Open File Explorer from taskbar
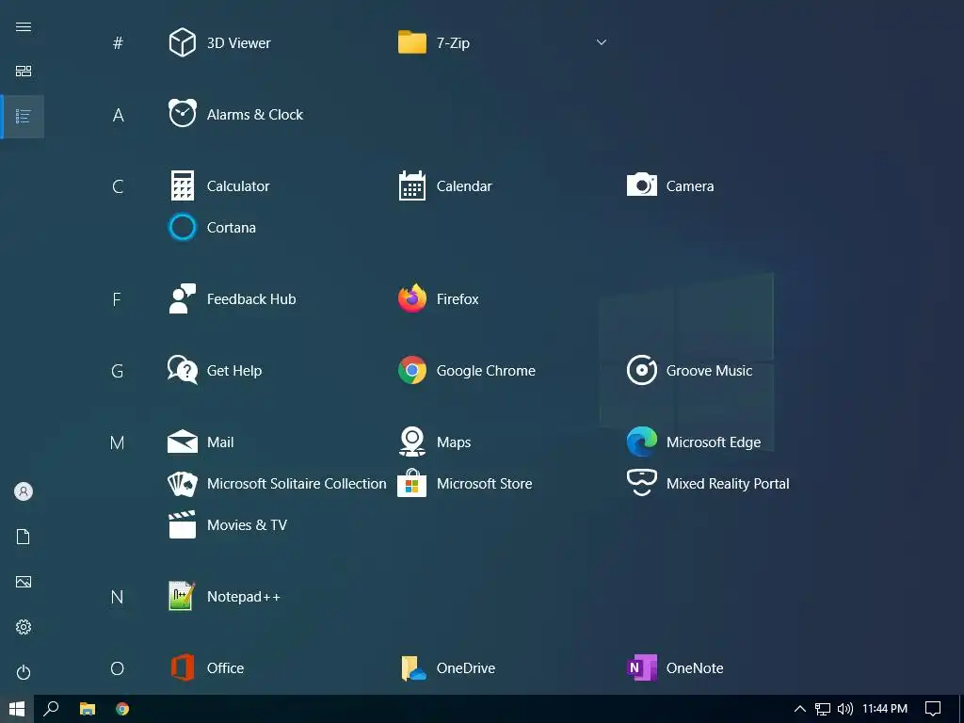This screenshot has width=964, height=723. 88,709
